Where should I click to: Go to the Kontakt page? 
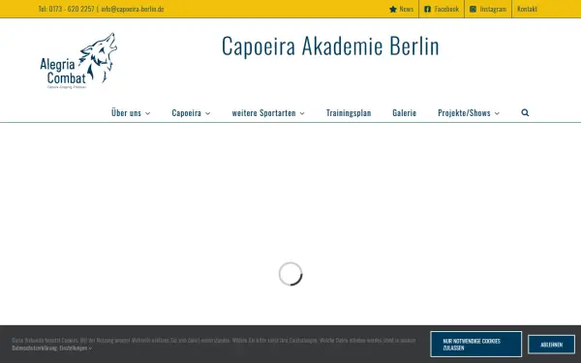pos(527,9)
